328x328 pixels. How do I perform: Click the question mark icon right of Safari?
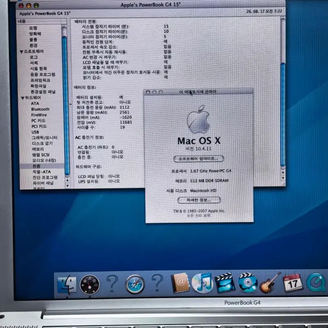click(x=157, y=283)
